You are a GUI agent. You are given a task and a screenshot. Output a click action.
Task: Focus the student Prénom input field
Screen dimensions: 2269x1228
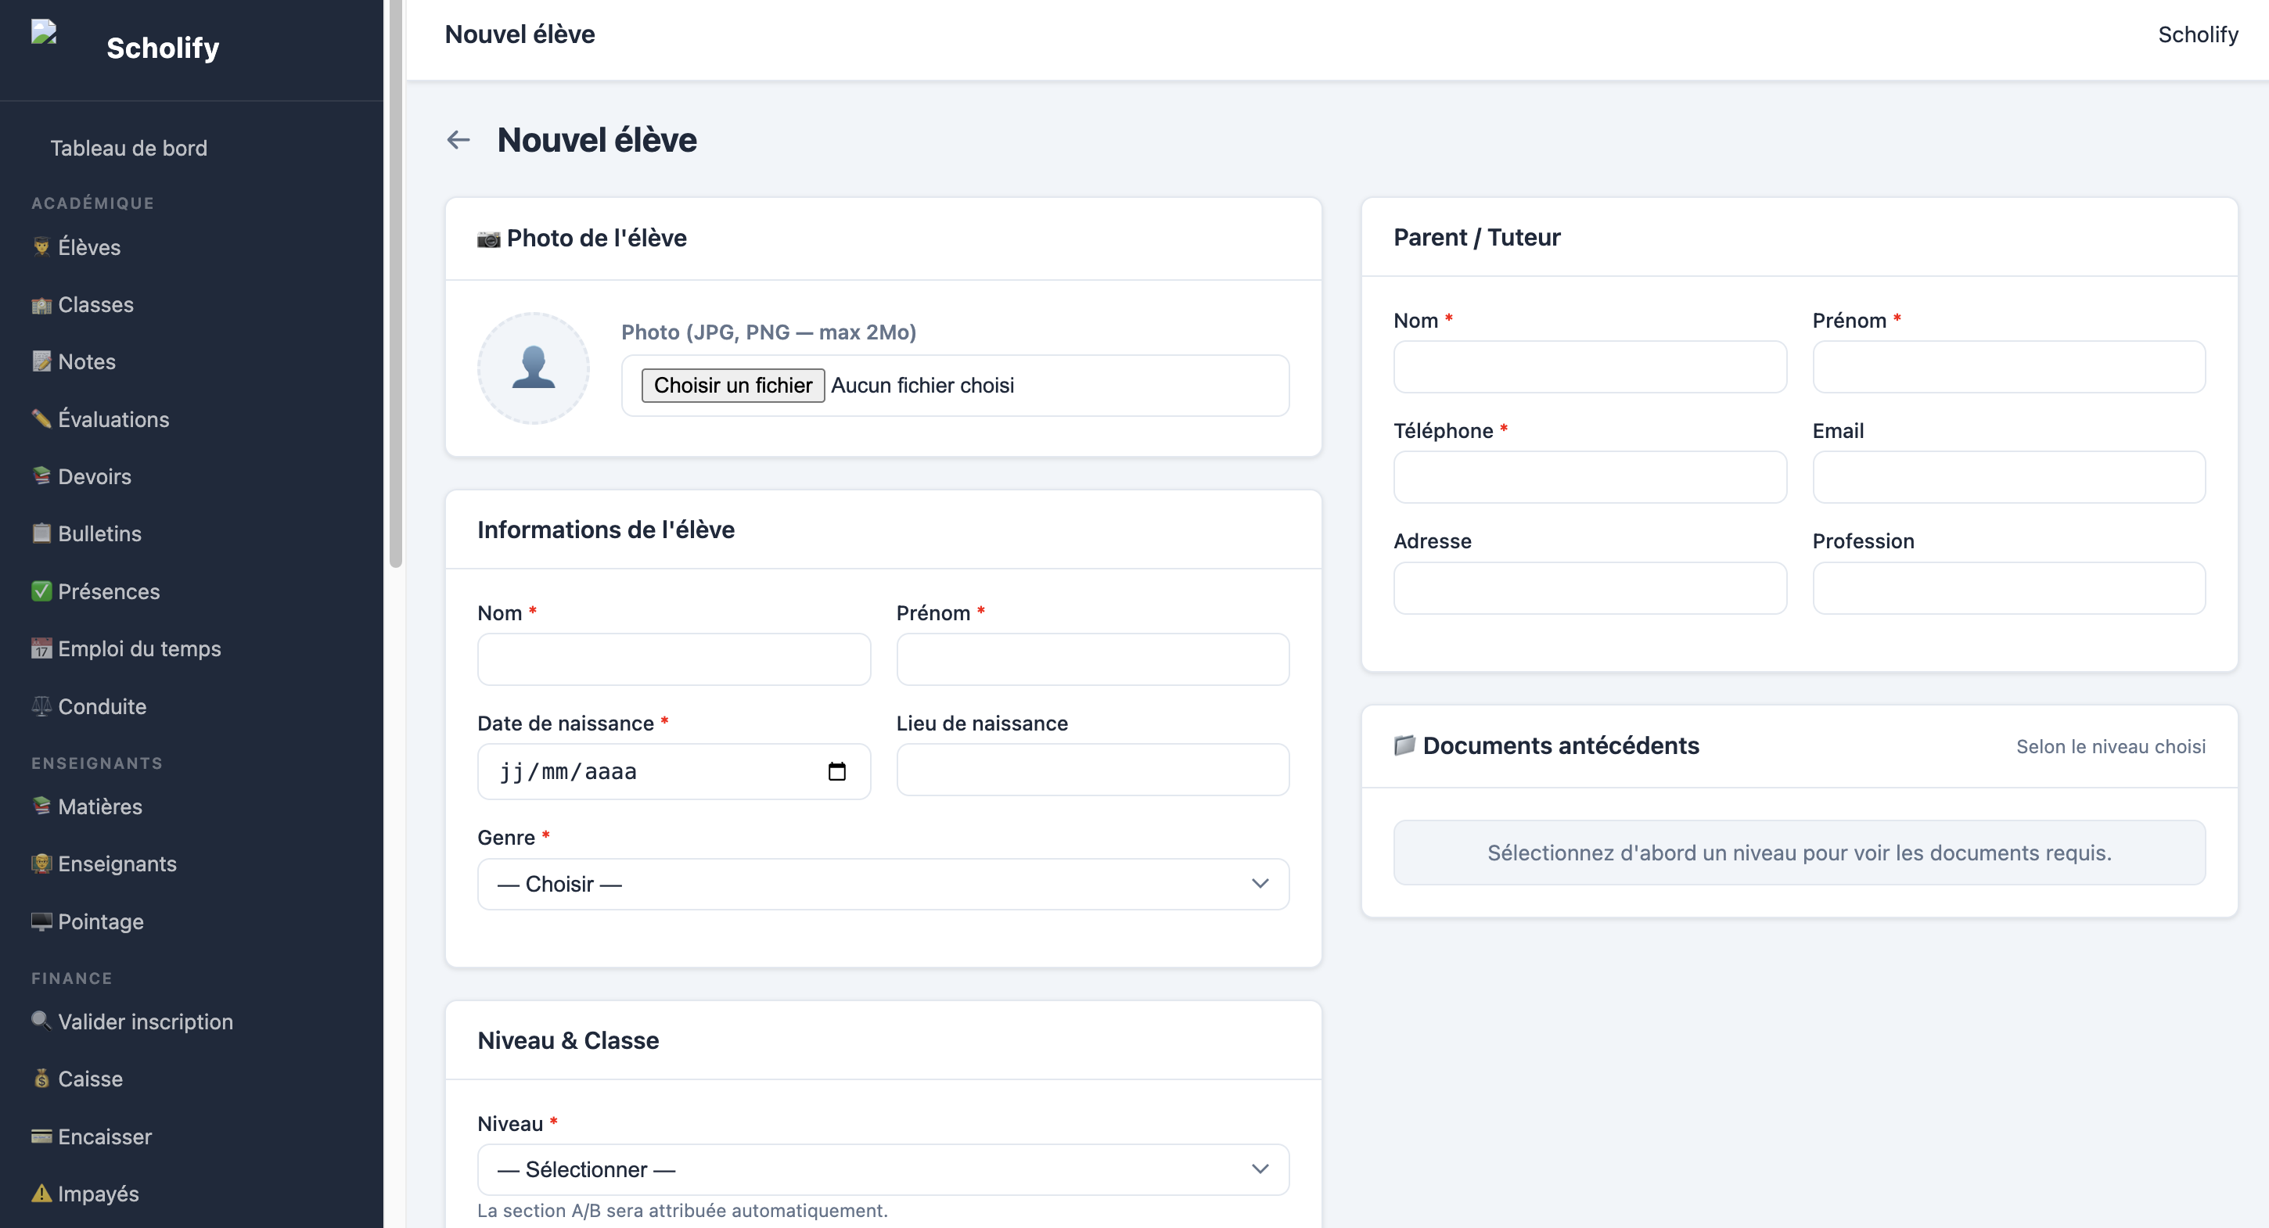point(1092,659)
